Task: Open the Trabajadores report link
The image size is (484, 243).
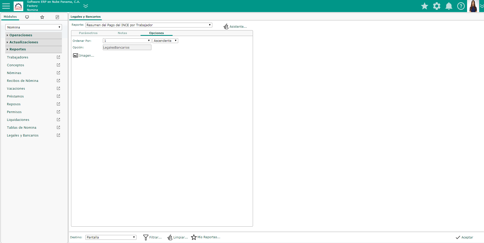Action: click(18, 57)
